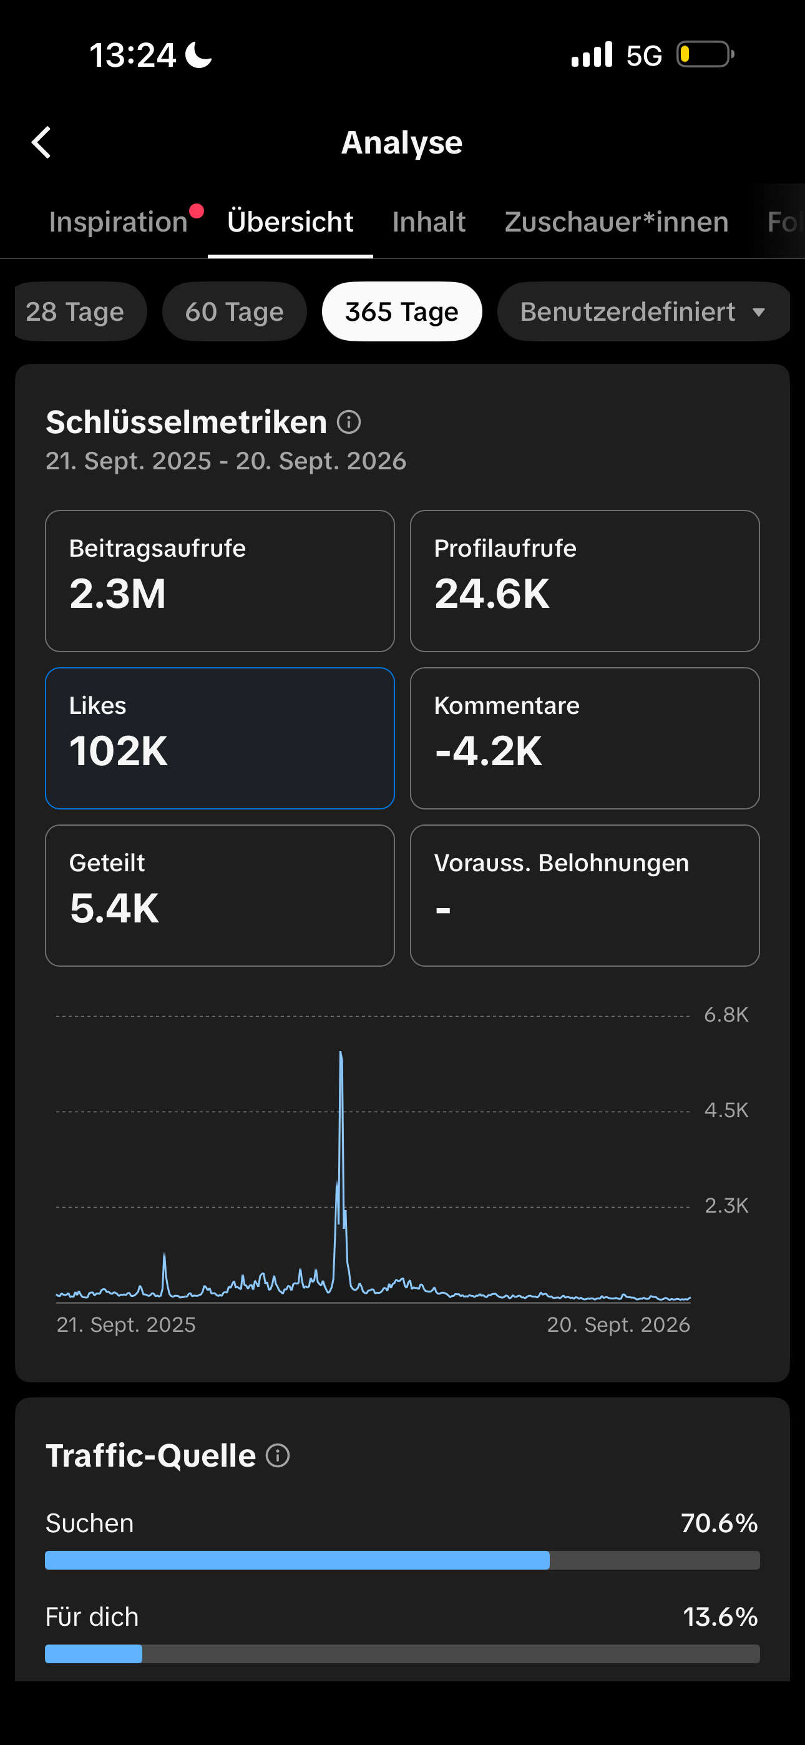Tap the back arrow icon
Screen dimensions: 805x1745
click(x=41, y=142)
